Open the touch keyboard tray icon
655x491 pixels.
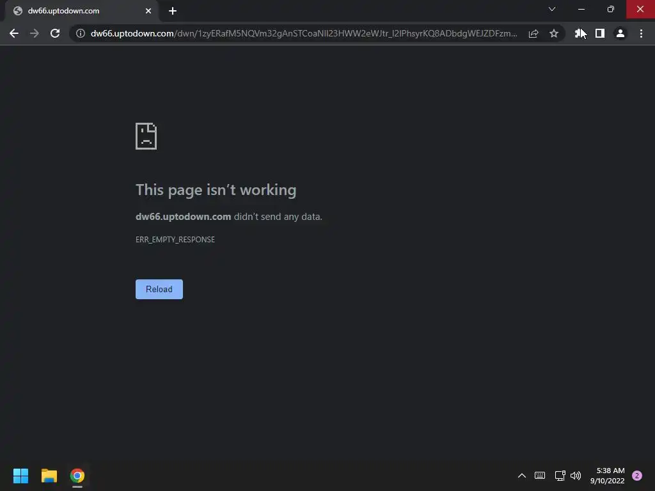[540, 476]
